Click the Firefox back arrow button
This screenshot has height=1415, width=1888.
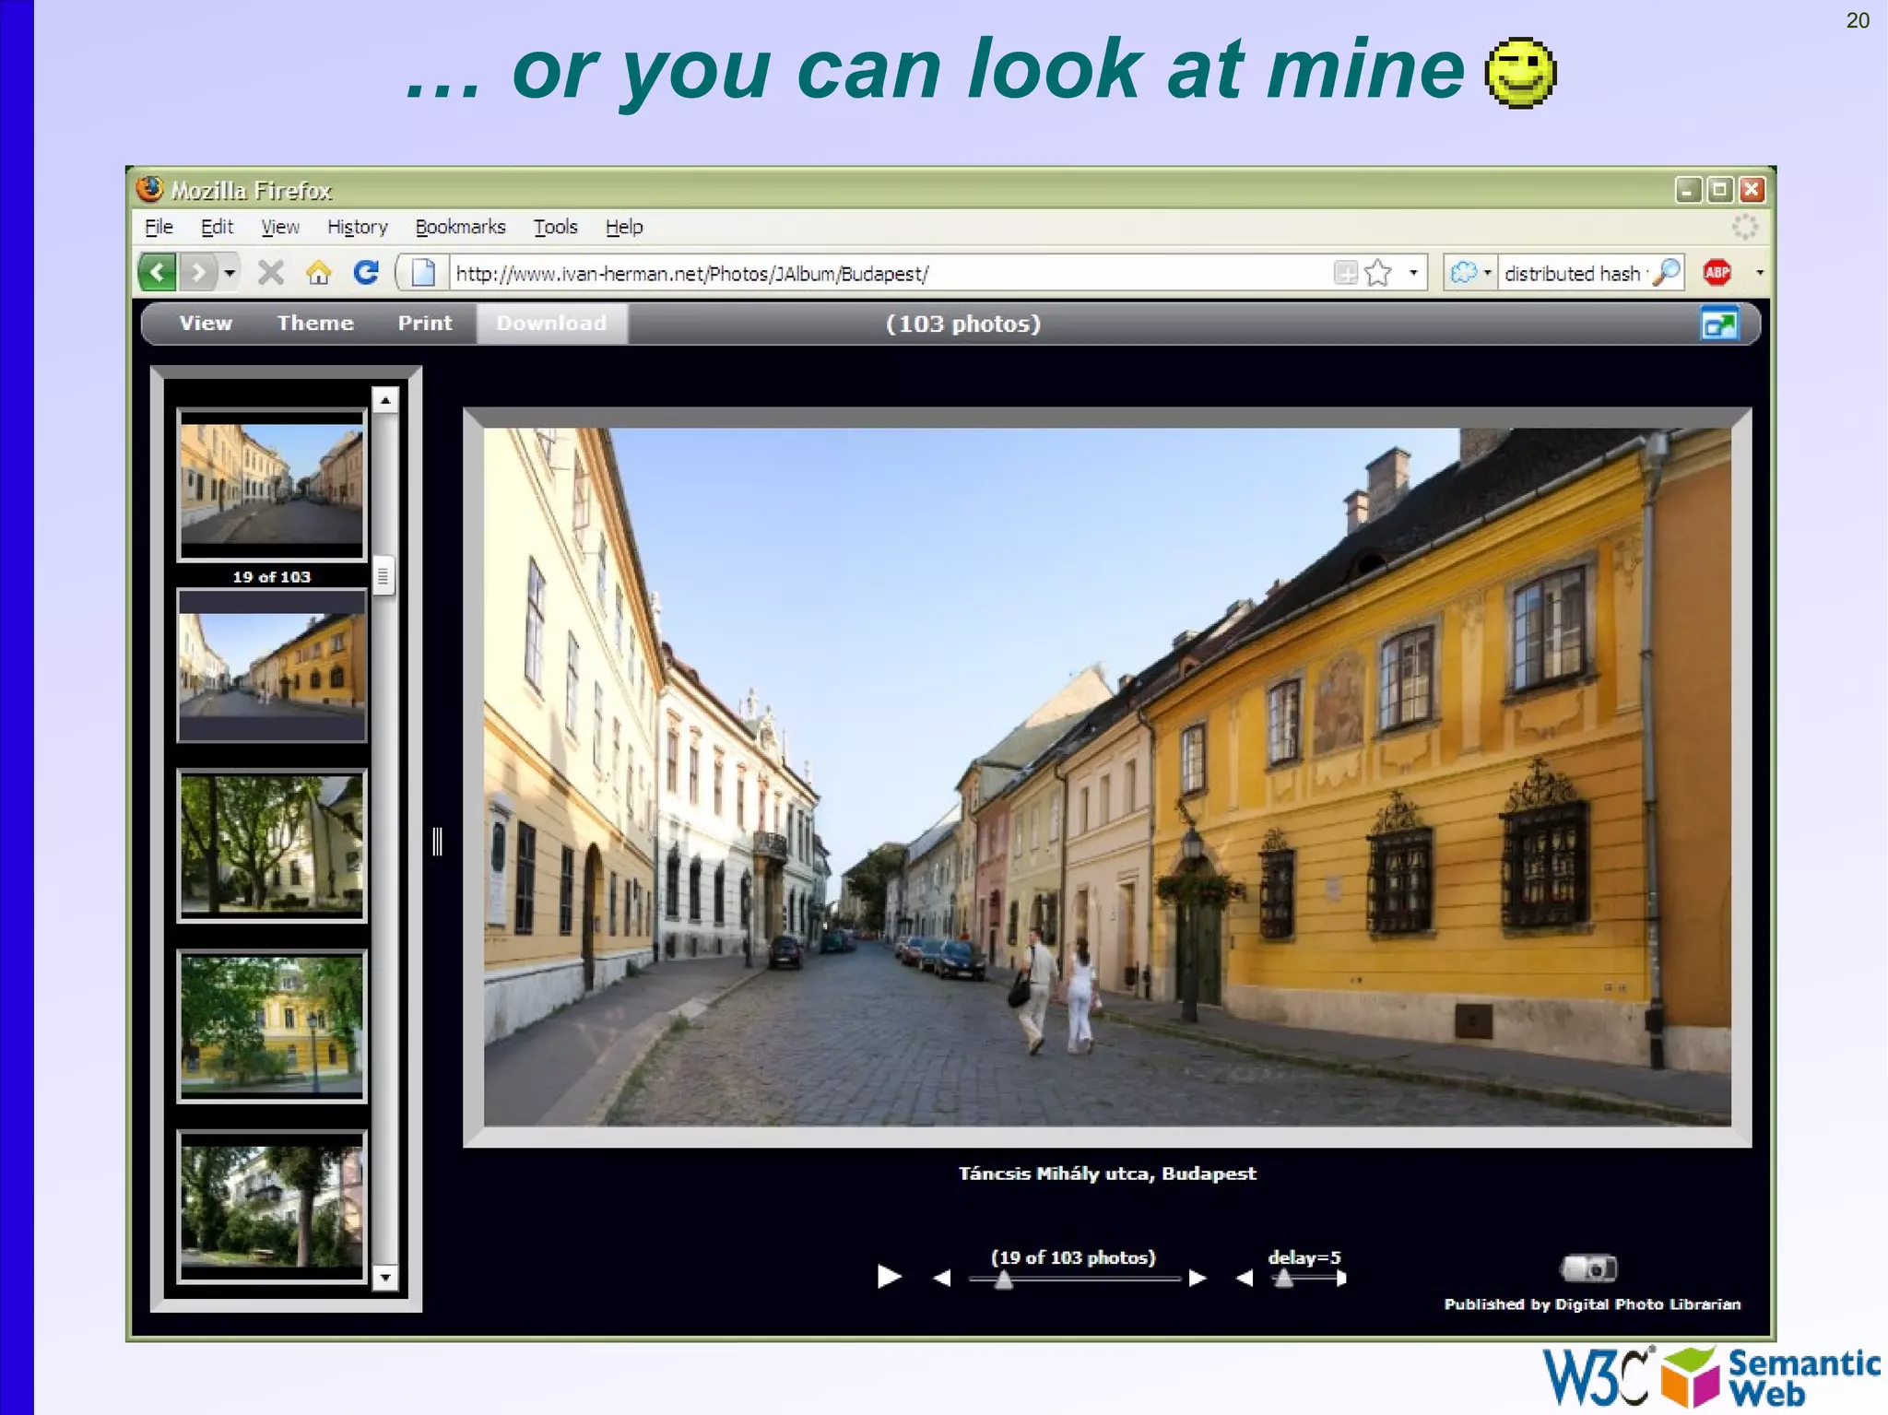[158, 273]
